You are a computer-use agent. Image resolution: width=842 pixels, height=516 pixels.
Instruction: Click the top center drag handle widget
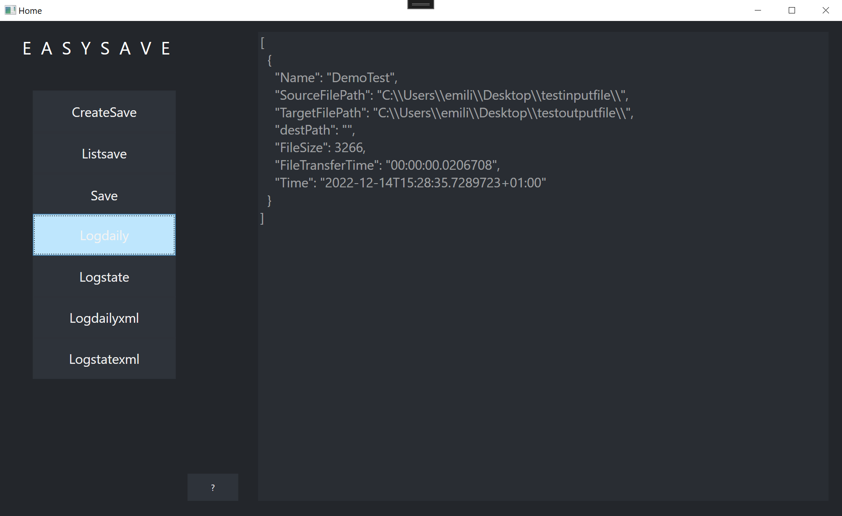(420, 3)
